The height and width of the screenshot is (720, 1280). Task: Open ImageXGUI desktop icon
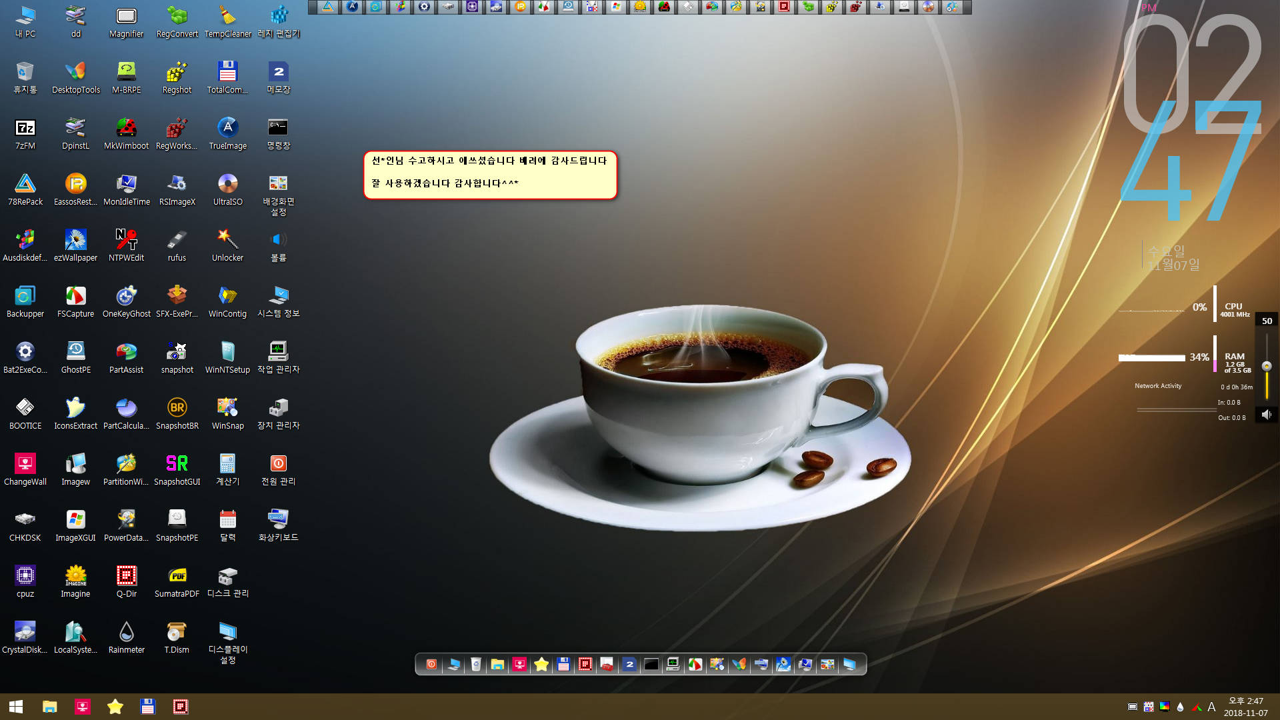[x=76, y=525]
